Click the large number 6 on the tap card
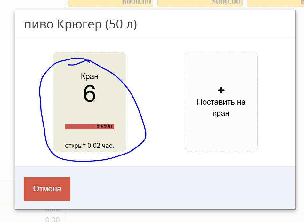Viewport: 304px width, 222px height. tap(89, 94)
